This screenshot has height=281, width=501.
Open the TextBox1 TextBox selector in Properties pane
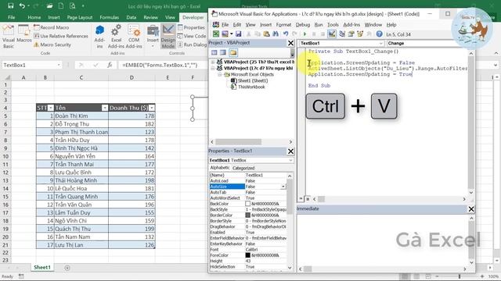click(x=251, y=160)
